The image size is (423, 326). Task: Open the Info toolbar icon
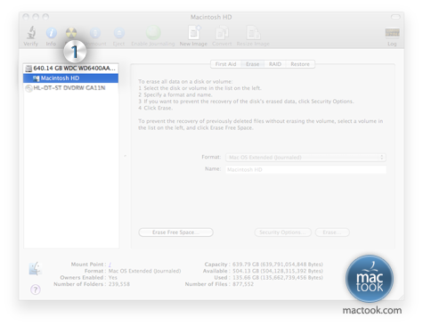(x=52, y=33)
